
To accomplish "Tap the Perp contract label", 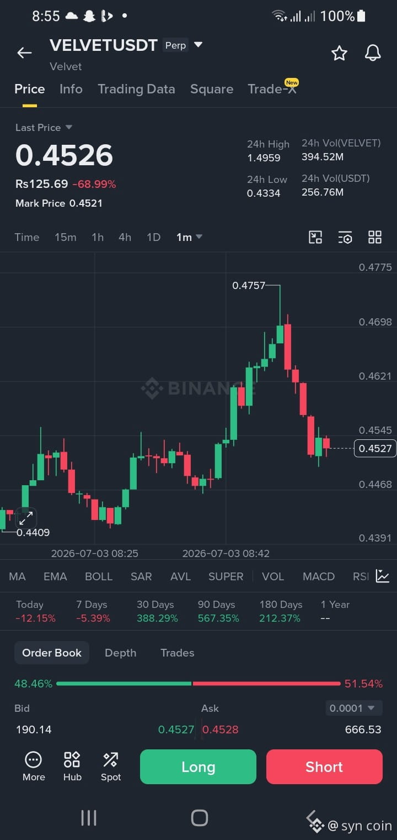I will (x=175, y=45).
